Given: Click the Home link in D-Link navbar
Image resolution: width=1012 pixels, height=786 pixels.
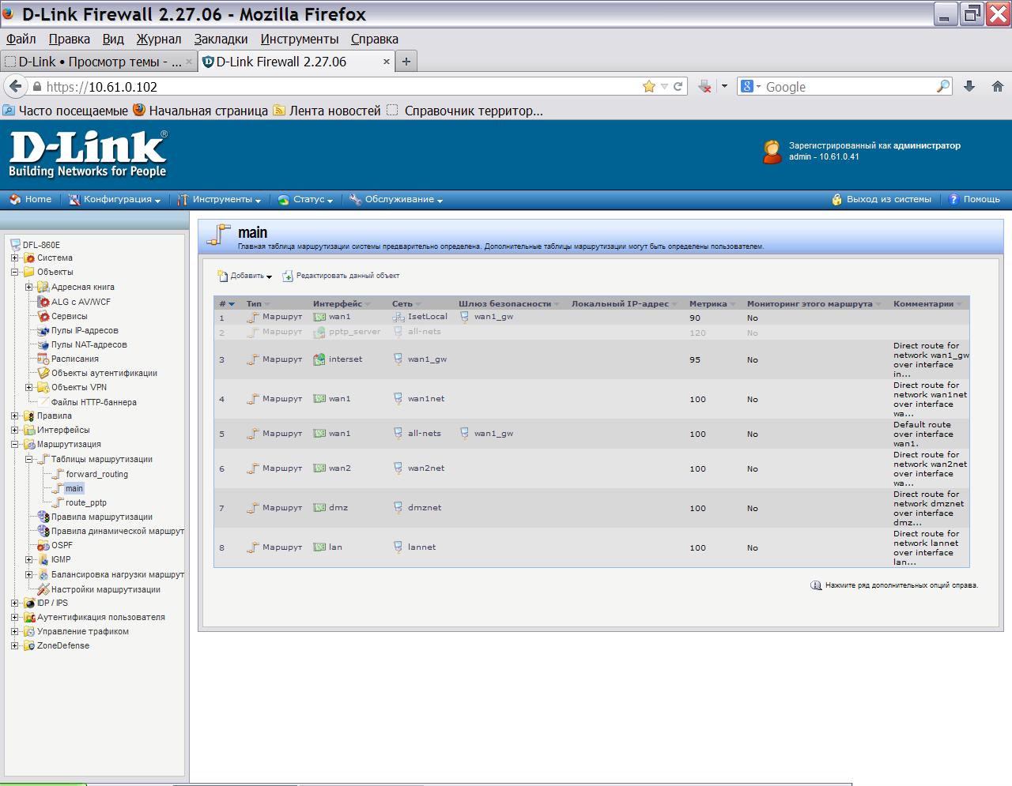Looking at the screenshot, I should pos(30,200).
